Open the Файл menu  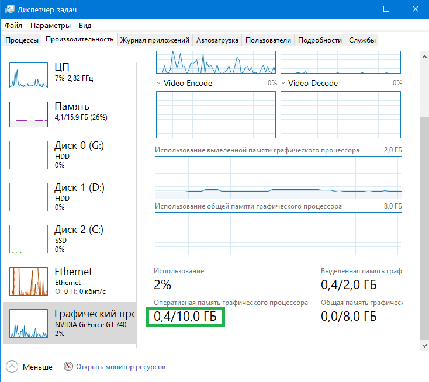click(x=13, y=26)
